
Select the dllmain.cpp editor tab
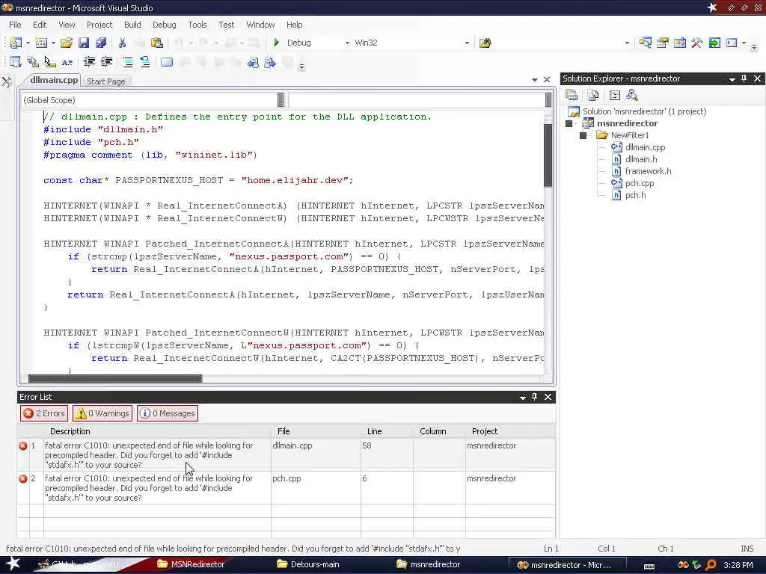click(x=53, y=80)
